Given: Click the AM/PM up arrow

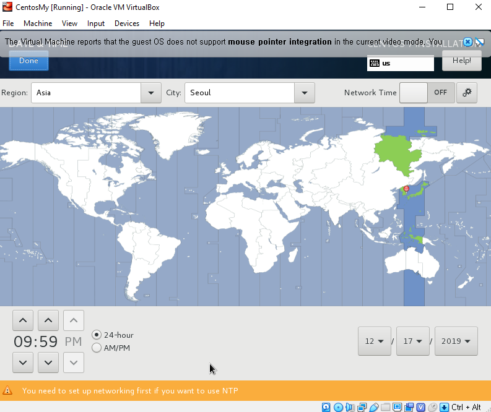Looking at the screenshot, I should click(74, 320).
